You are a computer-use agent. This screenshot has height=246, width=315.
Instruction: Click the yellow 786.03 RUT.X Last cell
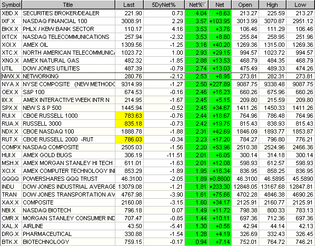point(130,139)
